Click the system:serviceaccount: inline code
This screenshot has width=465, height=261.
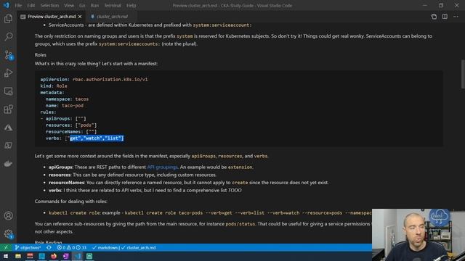[x=222, y=25]
